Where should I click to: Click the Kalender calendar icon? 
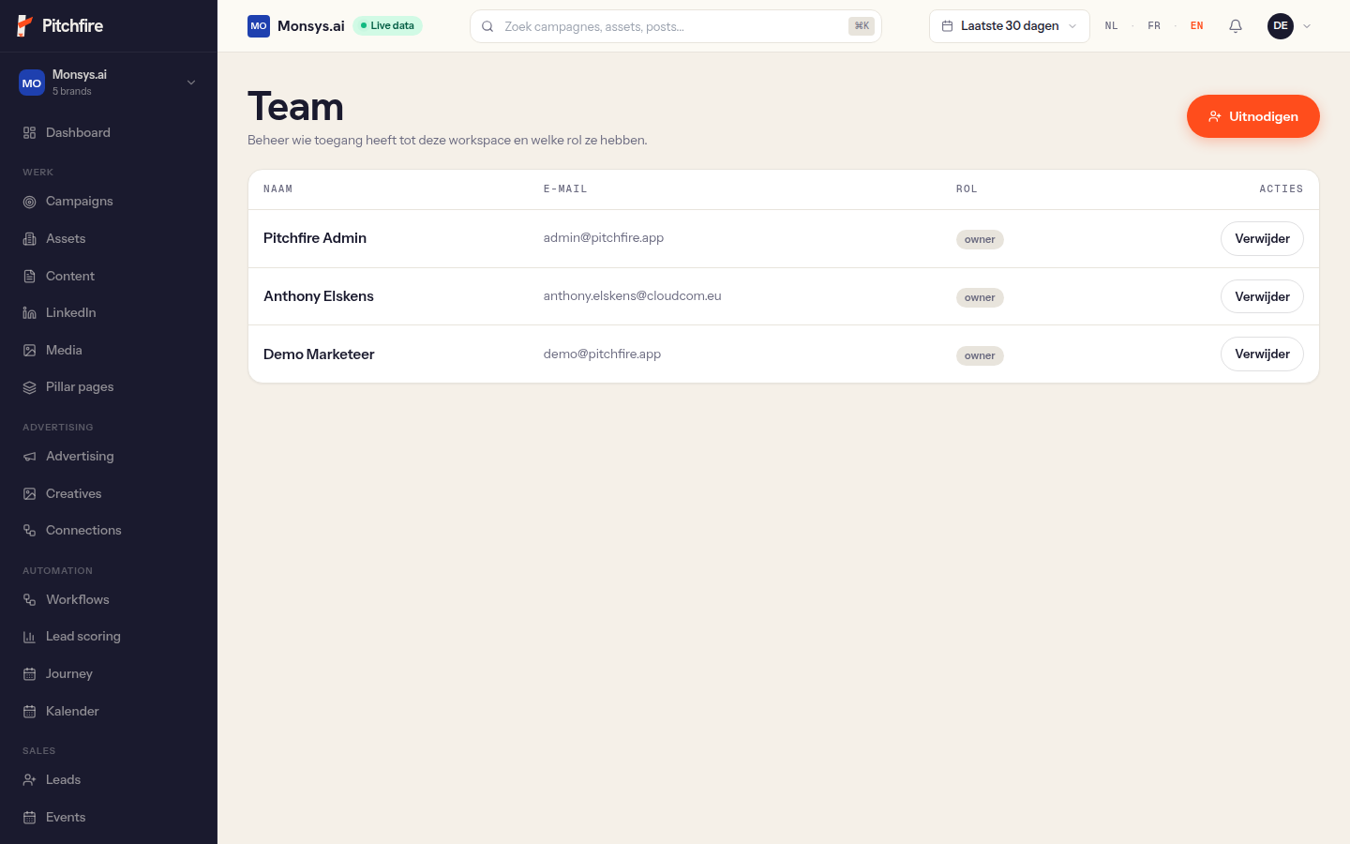[29, 712]
